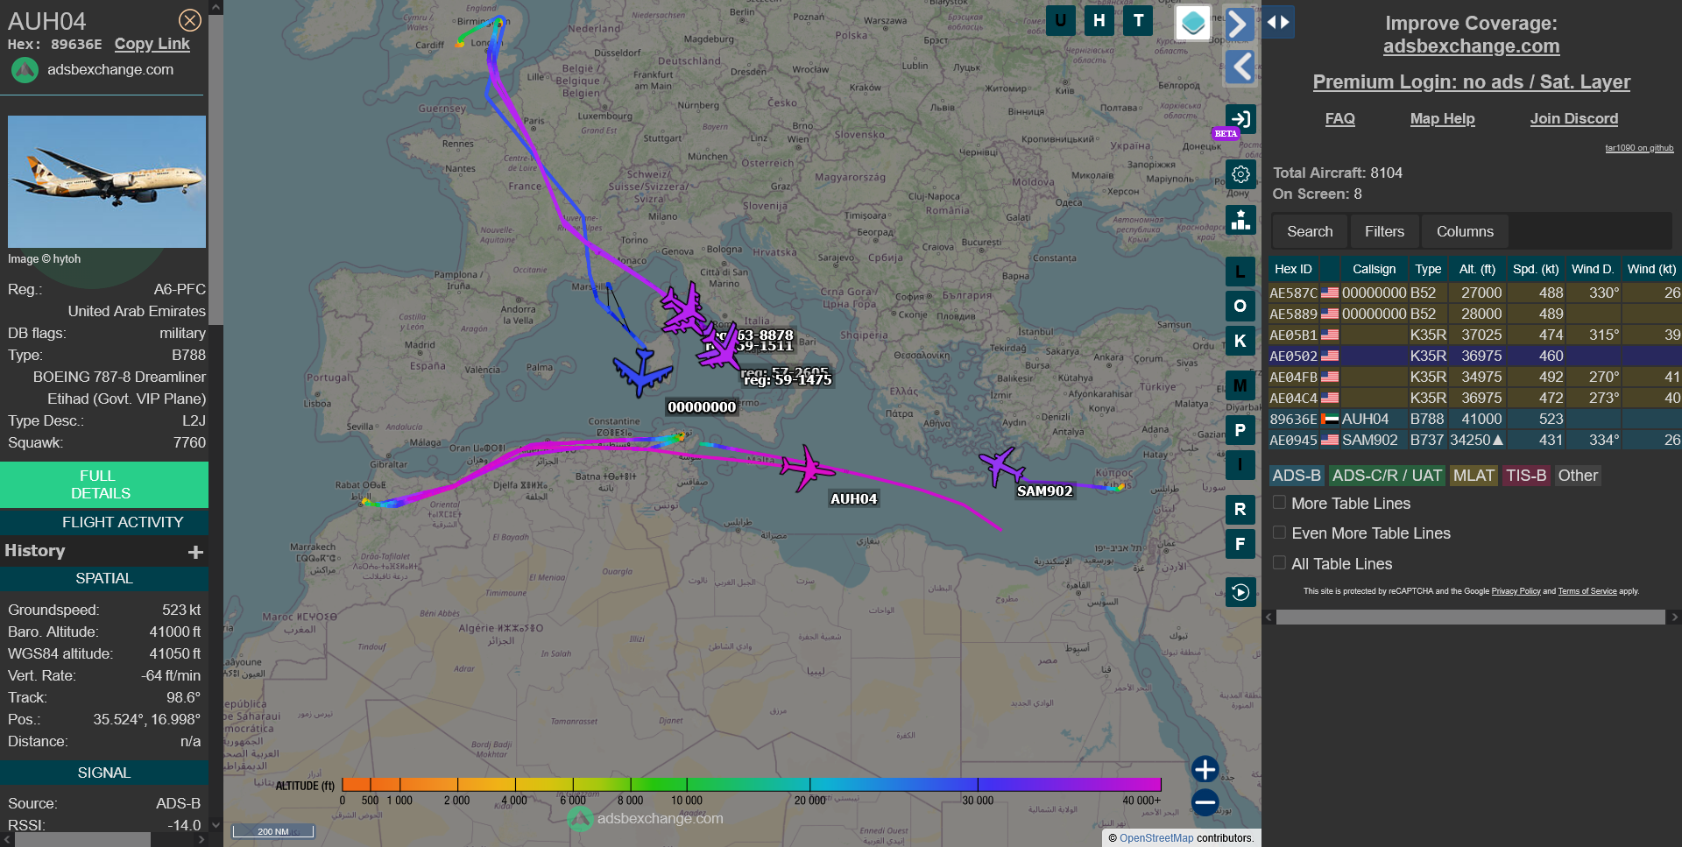Zoom out with the minus button
The image size is (1682, 847).
tap(1205, 801)
